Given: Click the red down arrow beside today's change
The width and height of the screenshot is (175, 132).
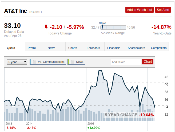Looking at the screenshot, I should 46,27.
